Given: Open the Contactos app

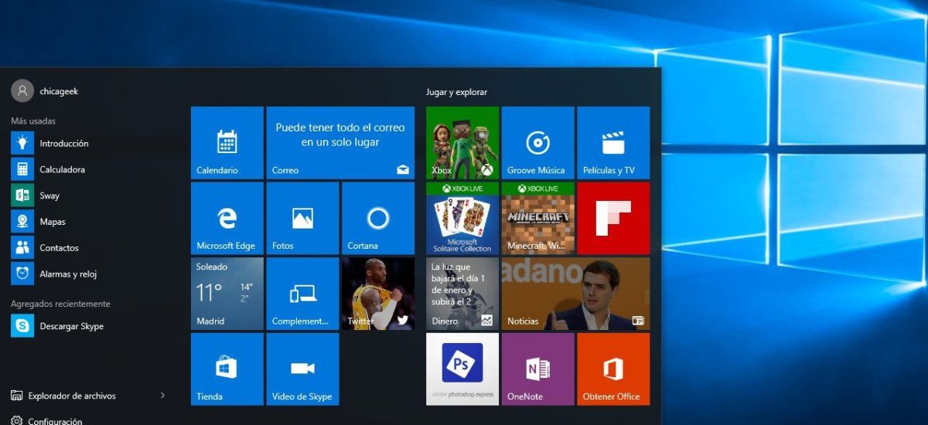Looking at the screenshot, I should (x=89, y=248).
